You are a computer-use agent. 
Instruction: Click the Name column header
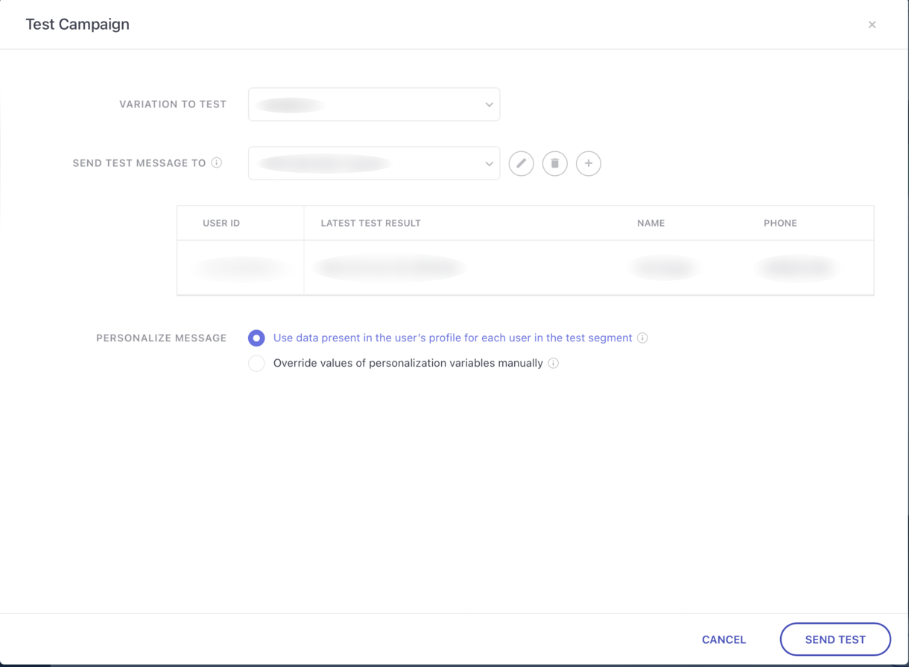[x=651, y=223]
